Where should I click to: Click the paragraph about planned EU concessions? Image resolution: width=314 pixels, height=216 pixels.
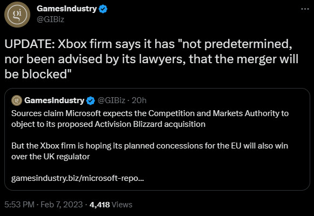pyautogui.click(x=150, y=151)
